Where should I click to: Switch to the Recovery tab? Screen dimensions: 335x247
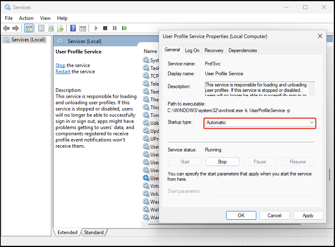[214, 50]
